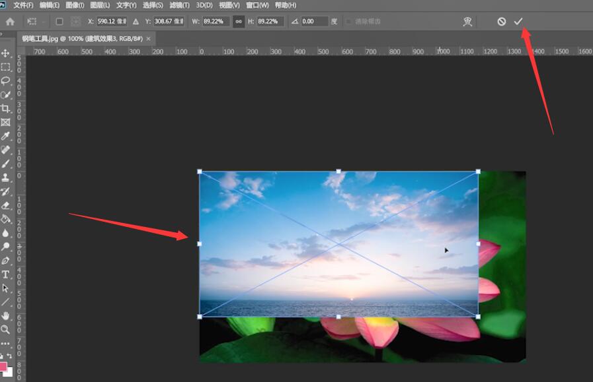This screenshot has height=382, width=593.
Task: Click the left-middle transform handle
Action: [x=200, y=244]
